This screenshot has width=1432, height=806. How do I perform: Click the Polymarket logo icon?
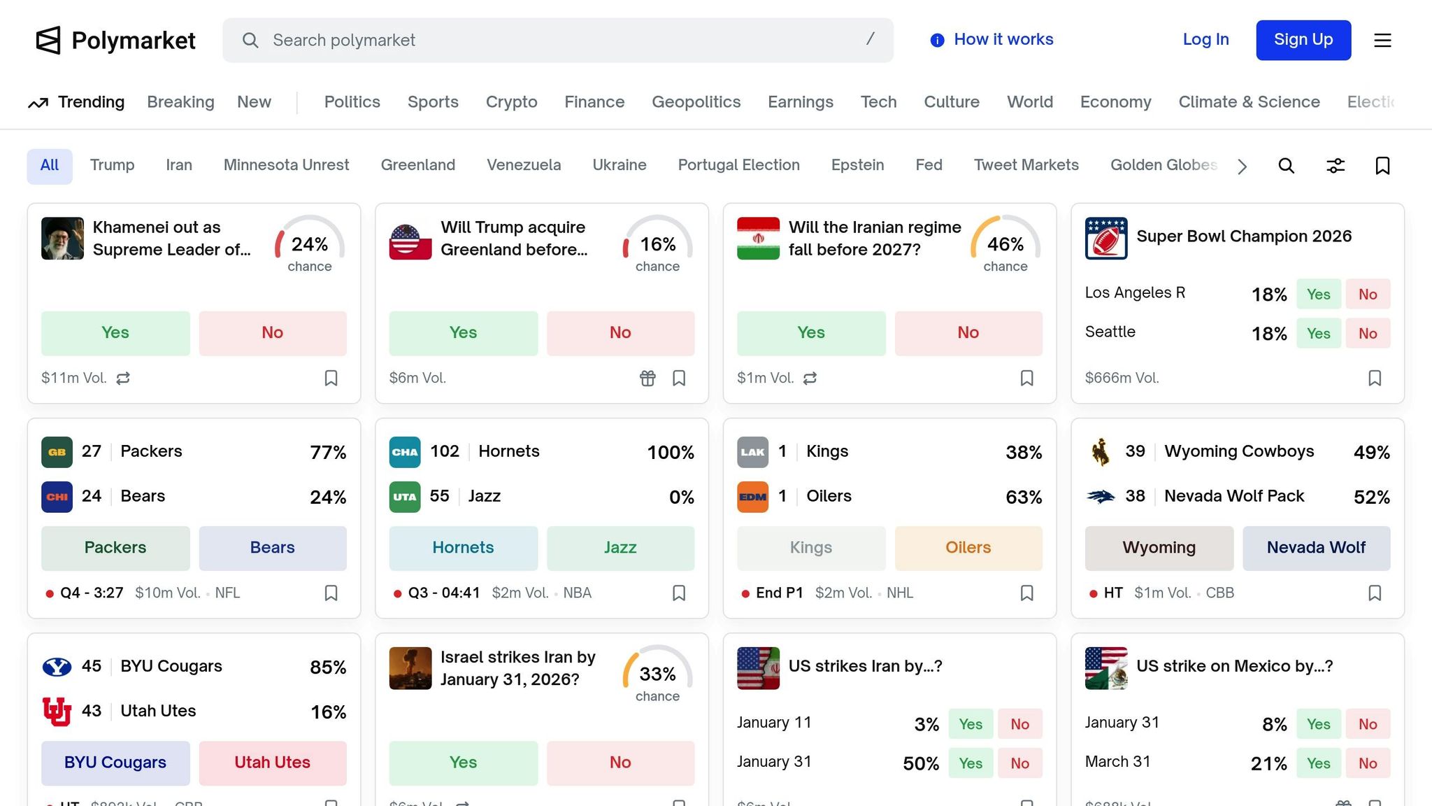click(x=48, y=41)
